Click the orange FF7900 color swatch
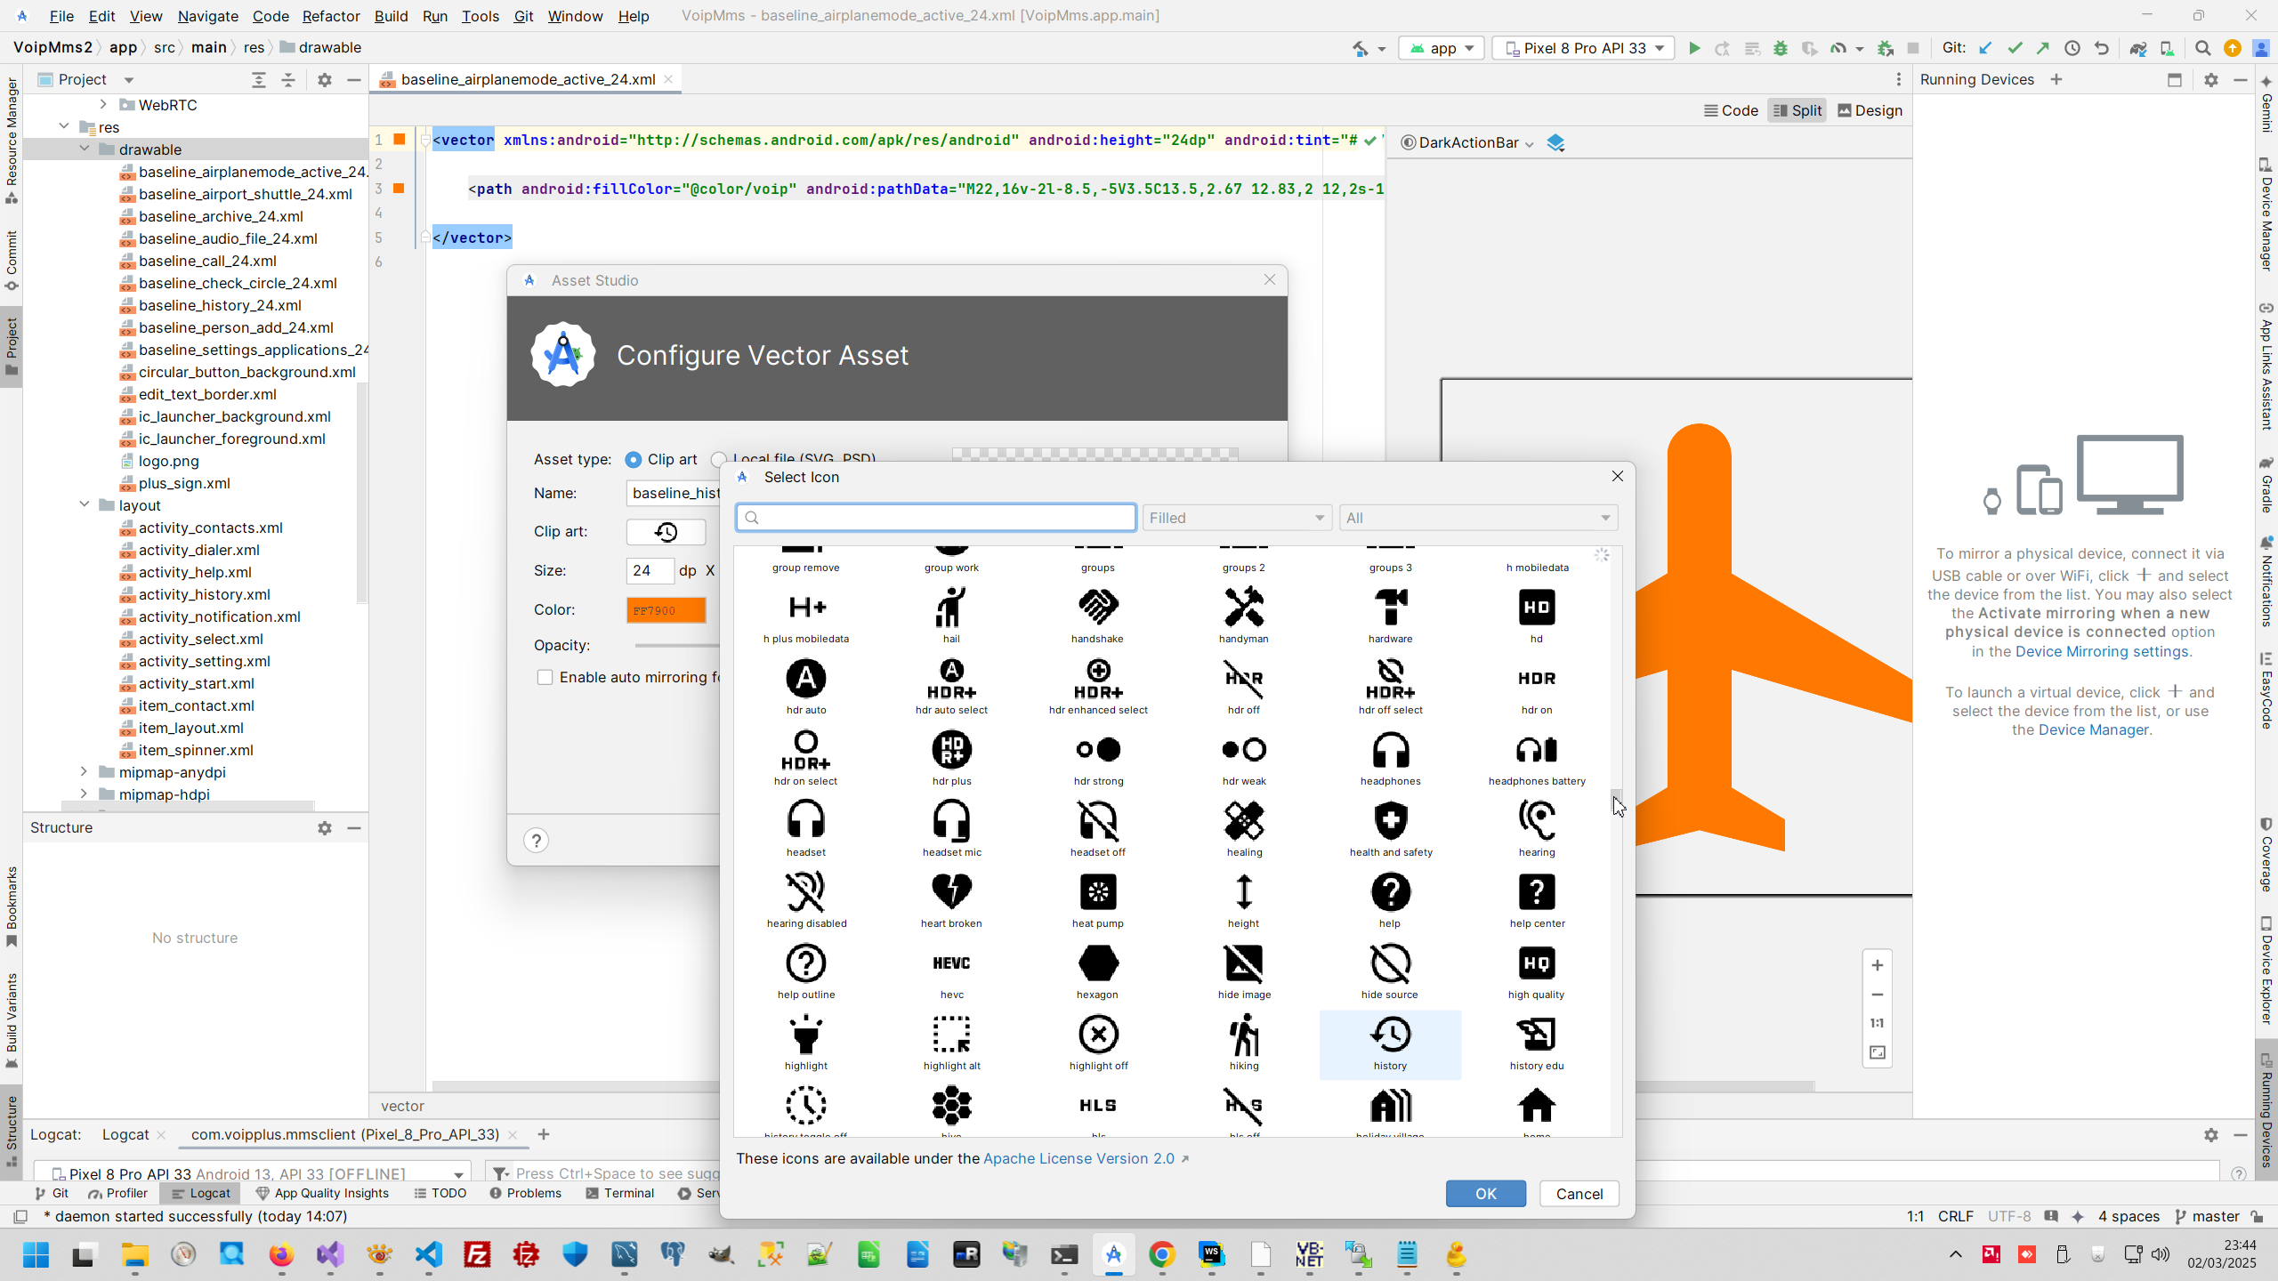 [666, 610]
